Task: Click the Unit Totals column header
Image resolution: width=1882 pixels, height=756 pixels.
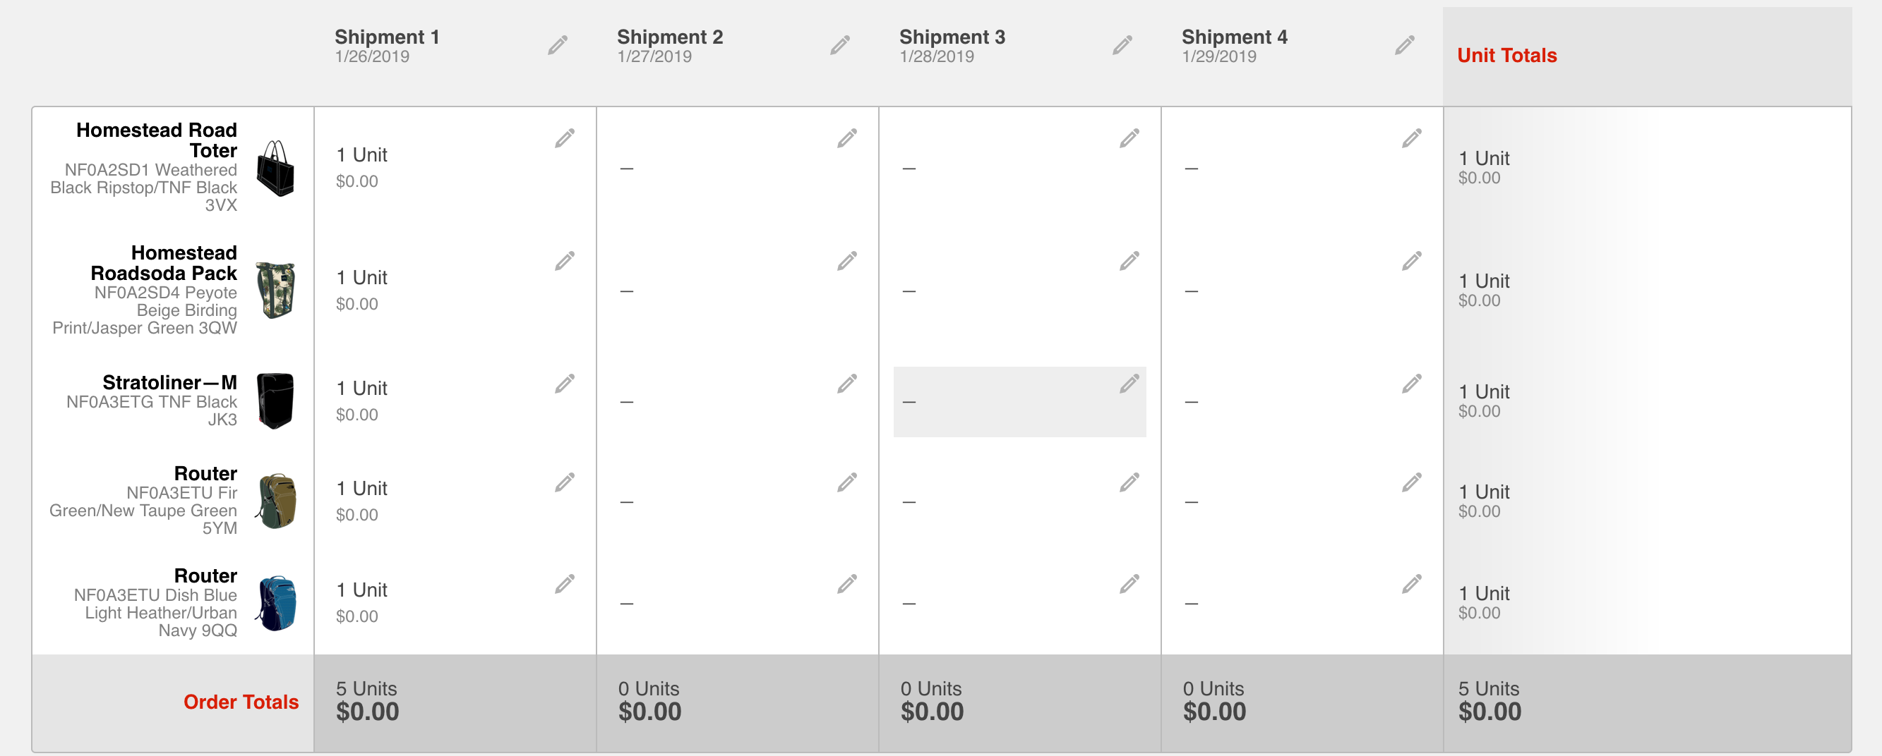Action: (1506, 56)
